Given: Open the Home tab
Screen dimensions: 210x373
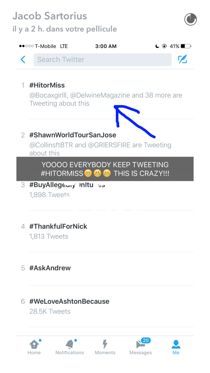Looking at the screenshot, I should pyautogui.click(x=34, y=347).
